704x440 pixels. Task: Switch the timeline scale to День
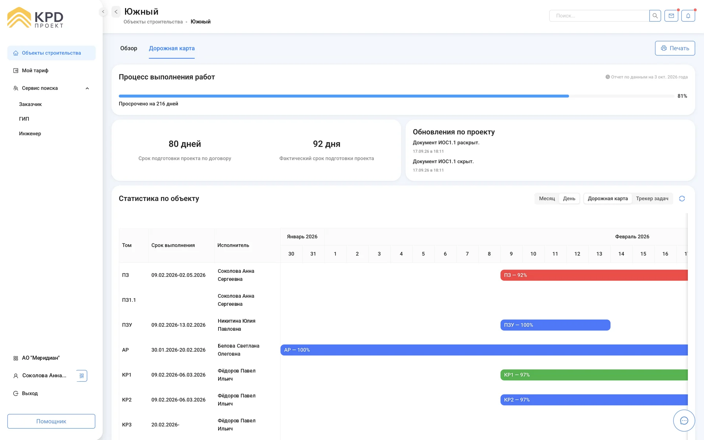(x=569, y=198)
